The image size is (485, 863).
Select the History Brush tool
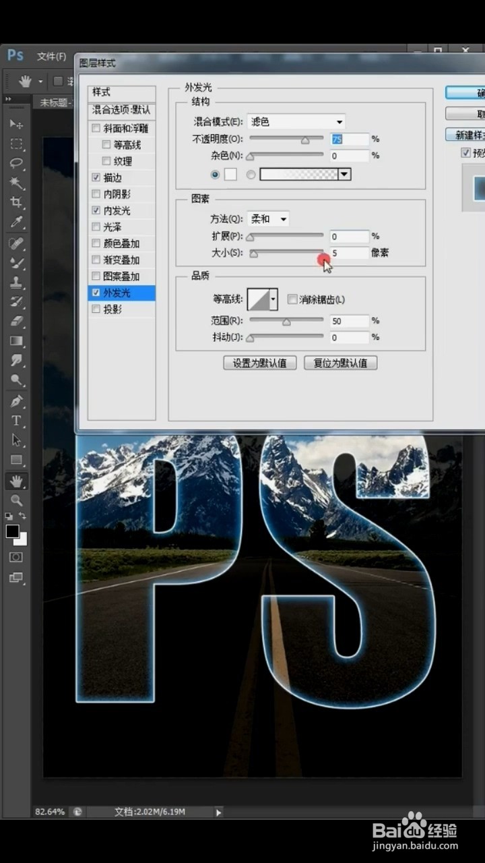(17, 302)
